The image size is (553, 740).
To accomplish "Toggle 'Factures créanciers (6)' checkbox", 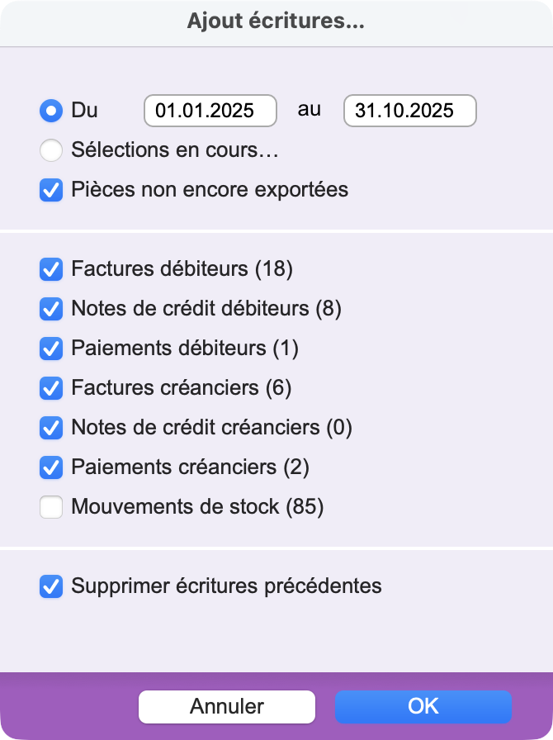I will [x=51, y=388].
